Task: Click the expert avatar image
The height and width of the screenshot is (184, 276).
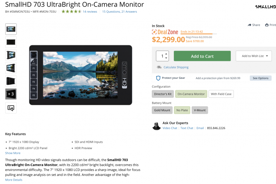Action: click(156, 126)
